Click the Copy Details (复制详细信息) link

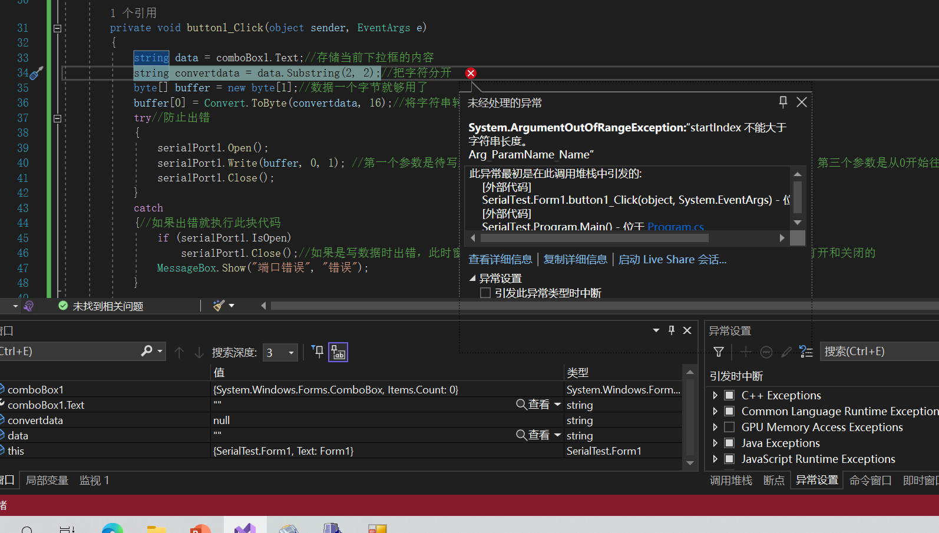pos(575,260)
